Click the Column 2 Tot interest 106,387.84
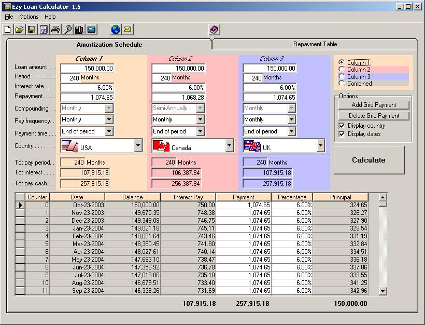The width and height of the screenshot is (425, 325). (176, 173)
